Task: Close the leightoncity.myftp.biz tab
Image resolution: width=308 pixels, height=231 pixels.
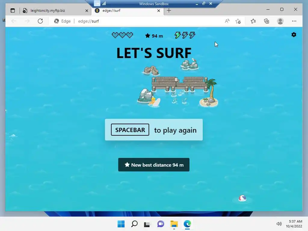Action: [x=87, y=11]
